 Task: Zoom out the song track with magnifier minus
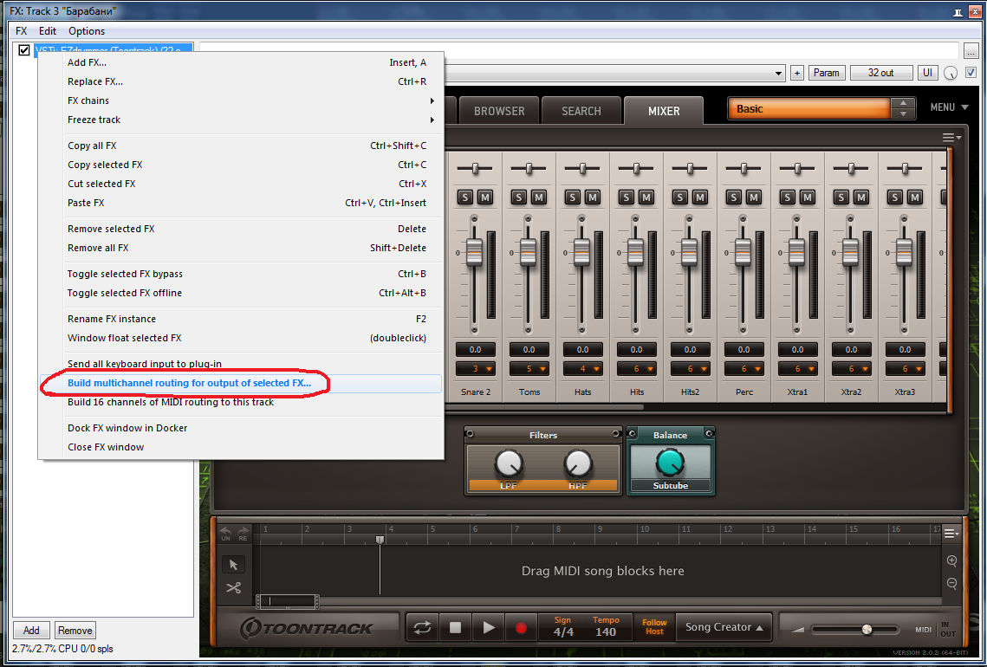click(x=951, y=583)
